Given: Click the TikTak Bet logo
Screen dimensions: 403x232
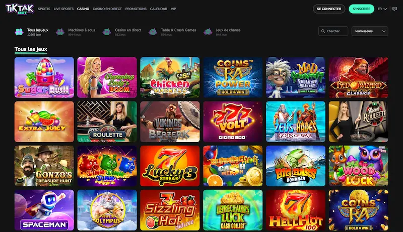Looking at the screenshot, I should (x=20, y=9).
